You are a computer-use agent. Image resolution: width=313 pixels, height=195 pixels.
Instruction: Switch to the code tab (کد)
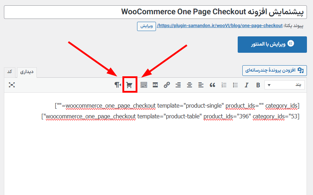(10, 72)
